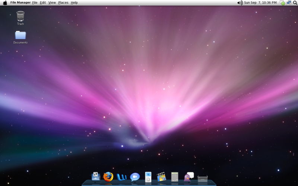Open the Help menu
The image size is (298, 186).
tap(74, 3)
